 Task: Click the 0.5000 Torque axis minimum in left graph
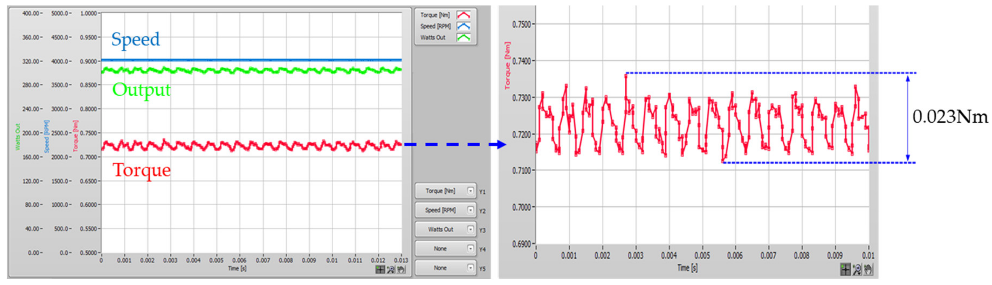(88, 253)
